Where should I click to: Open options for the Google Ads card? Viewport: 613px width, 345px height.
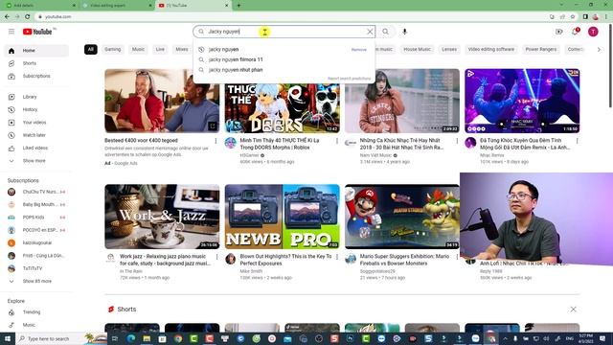pyautogui.click(x=216, y=141)
